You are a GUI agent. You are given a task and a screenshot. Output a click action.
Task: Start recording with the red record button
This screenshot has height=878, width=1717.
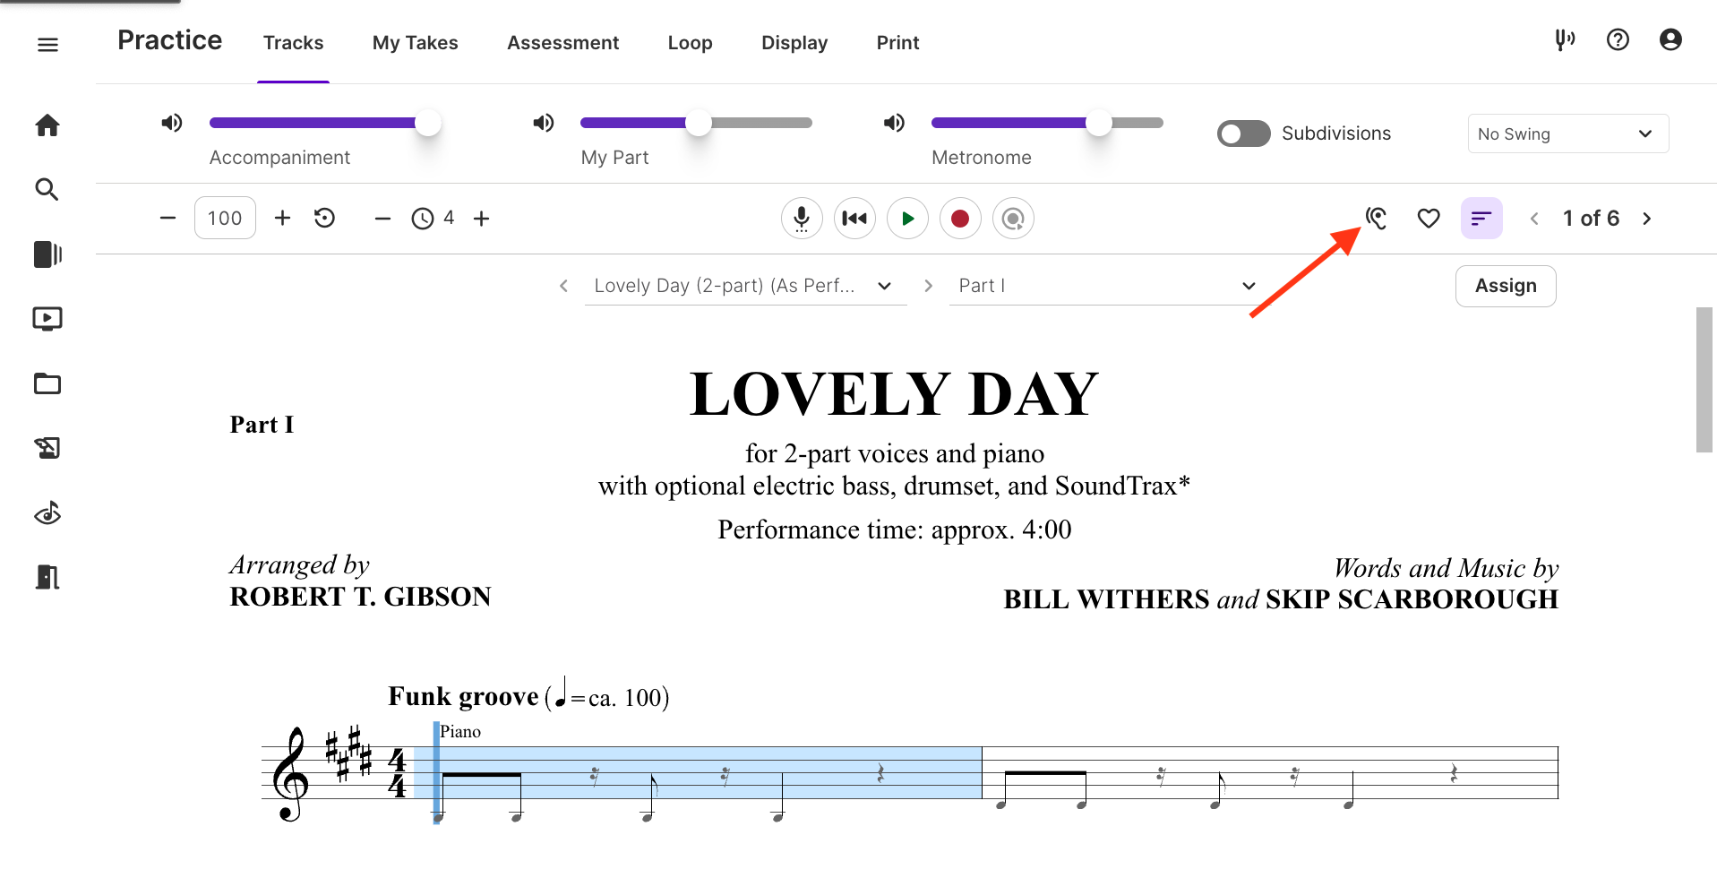(x=960, y=219)
